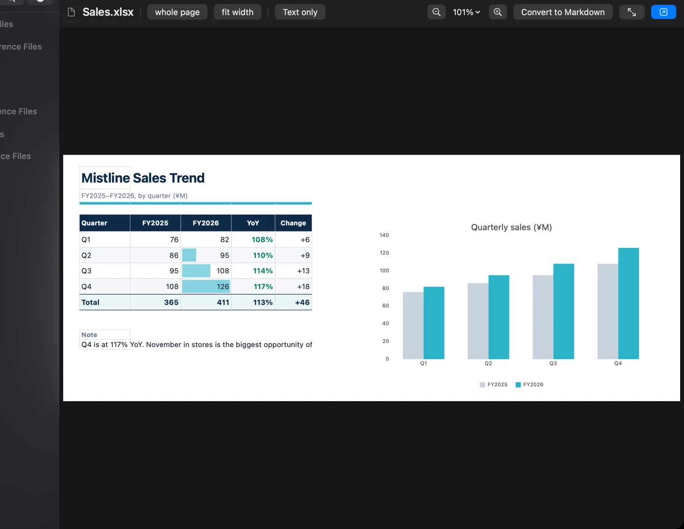This screenshot has width=684, height=529.
Task: Click Convert to Markdown button
Action: tap(563, 12)
